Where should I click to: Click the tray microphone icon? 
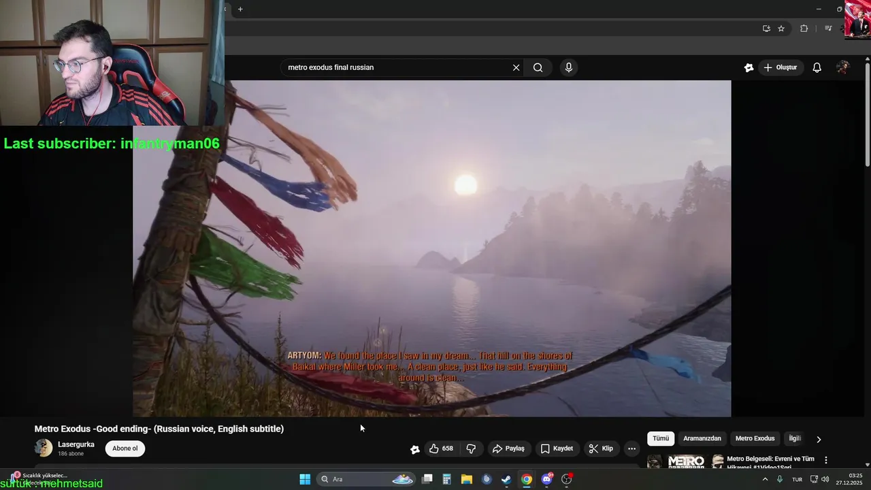pos(780,479)
